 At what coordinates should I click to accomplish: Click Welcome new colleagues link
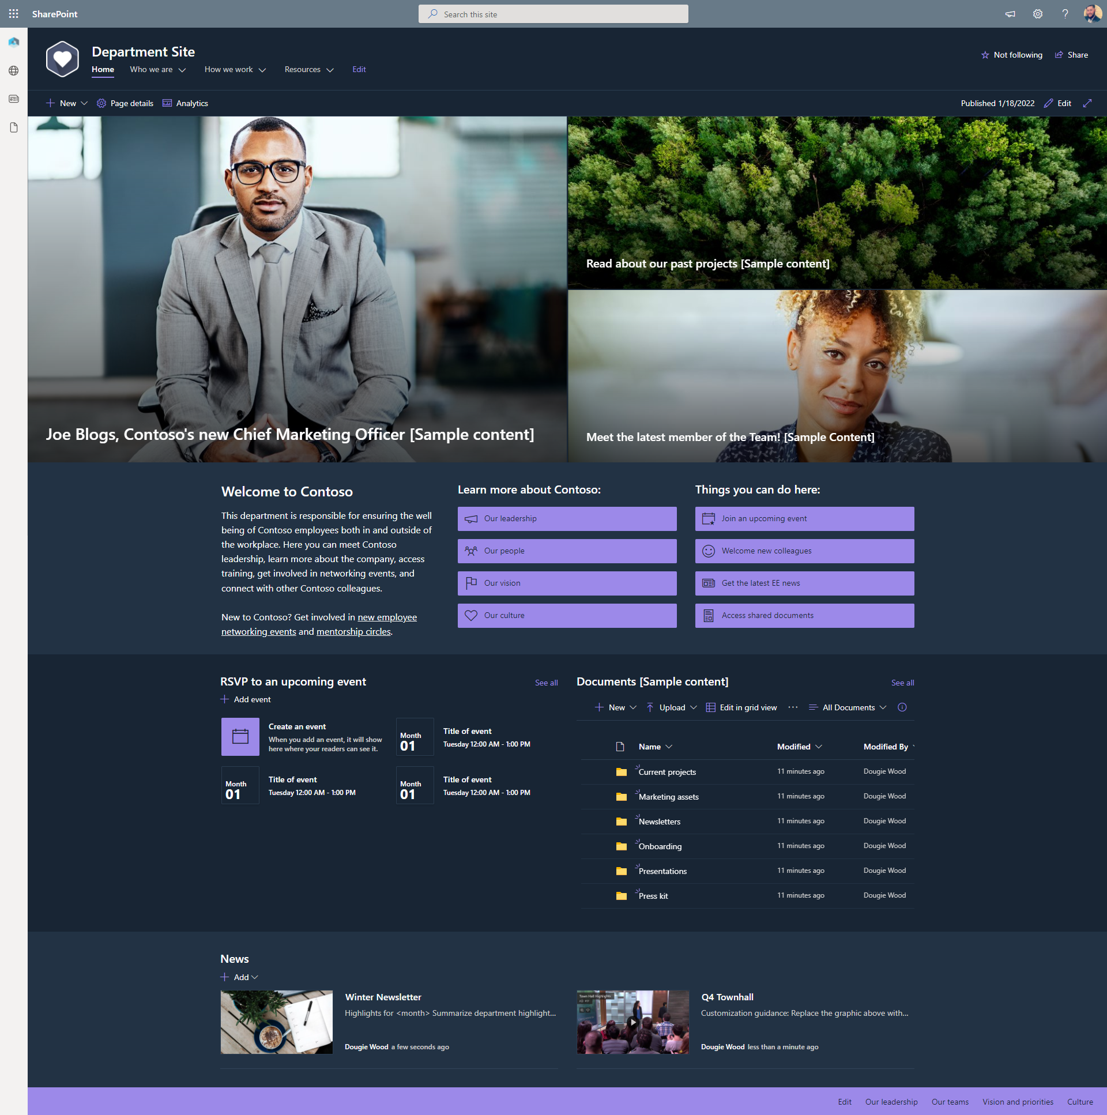click(x=804, y=551)
